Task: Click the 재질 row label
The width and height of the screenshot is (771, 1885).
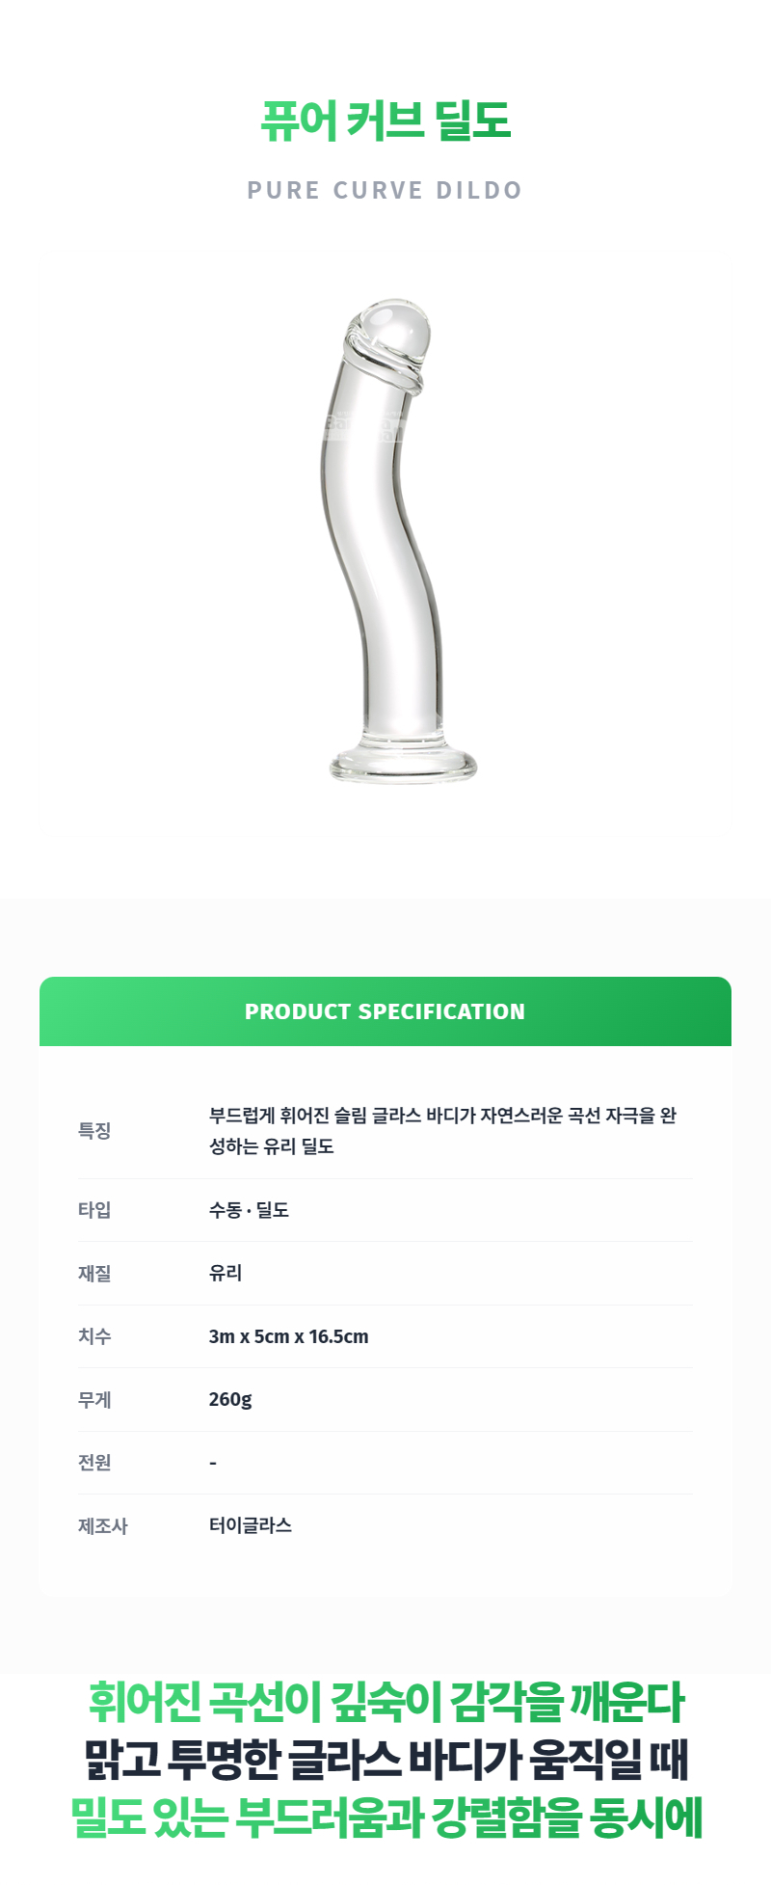Action: pos(94,1273)
